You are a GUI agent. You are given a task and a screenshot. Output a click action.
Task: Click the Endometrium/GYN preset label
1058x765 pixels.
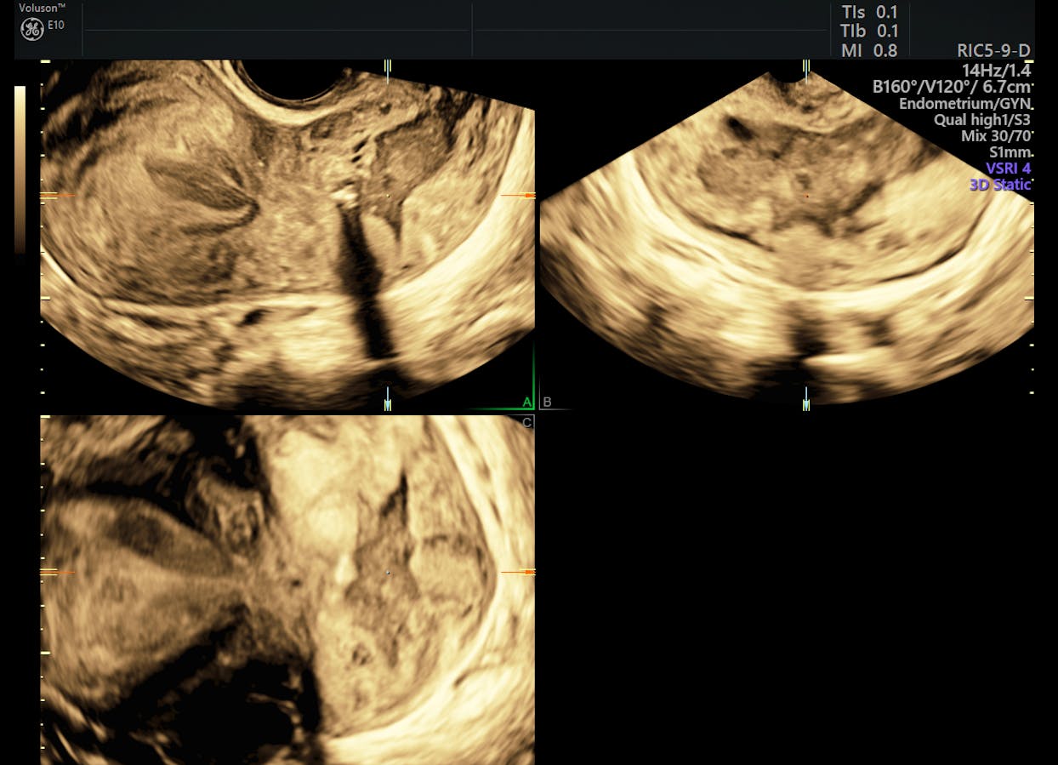click(964, 104)
